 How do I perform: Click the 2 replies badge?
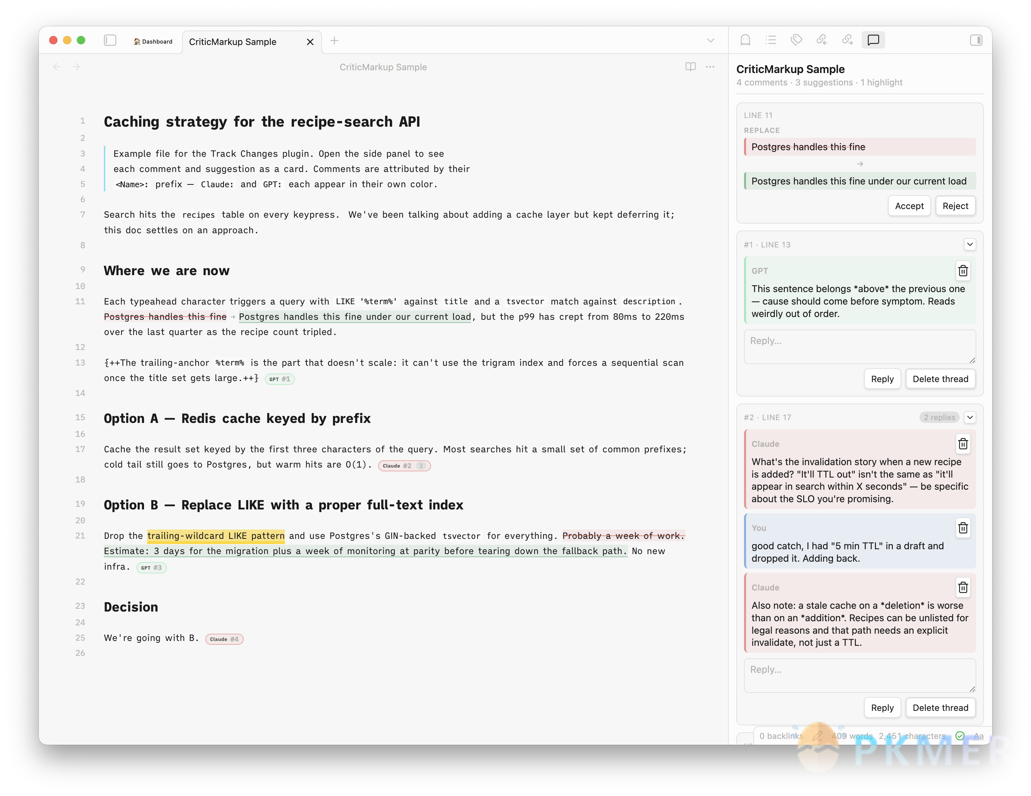tap(939, 417)
